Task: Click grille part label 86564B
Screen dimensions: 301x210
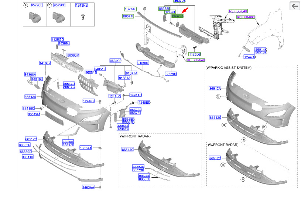Action: [91, 72]
